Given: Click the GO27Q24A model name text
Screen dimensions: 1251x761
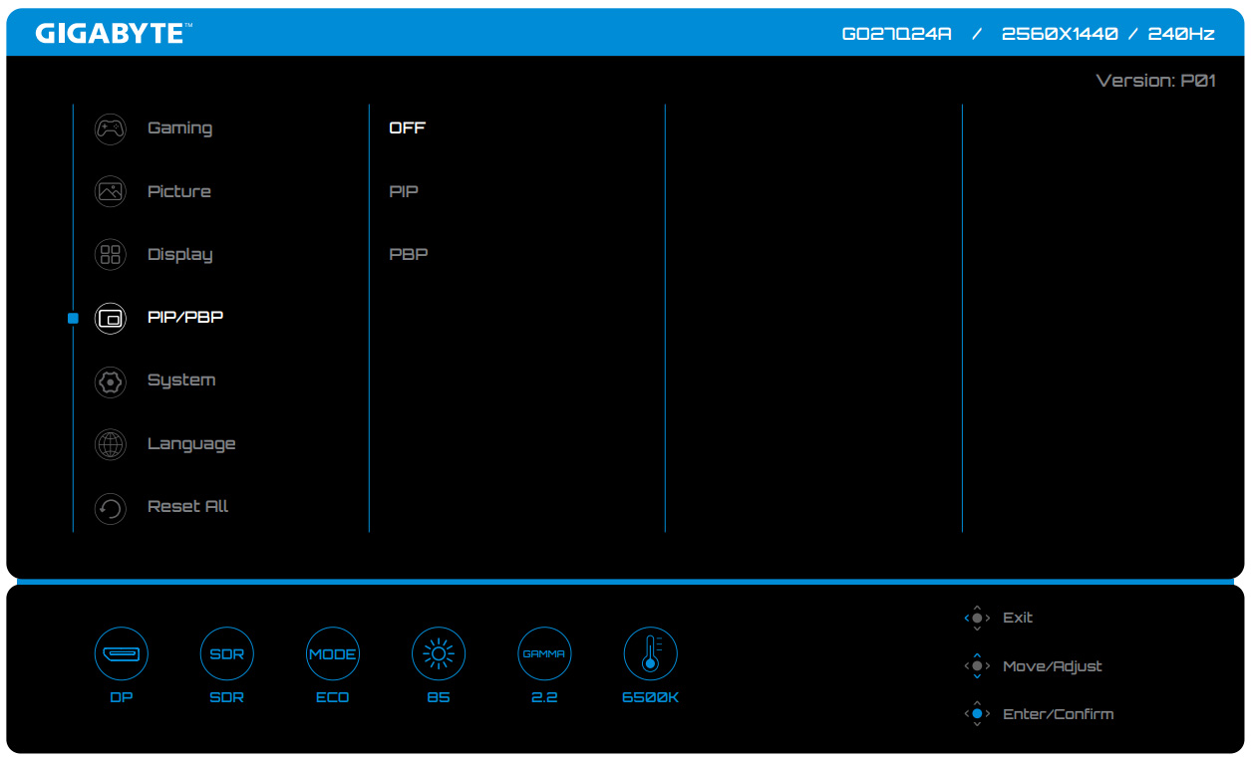Looking at the screenshot, I should pos(897,34).
